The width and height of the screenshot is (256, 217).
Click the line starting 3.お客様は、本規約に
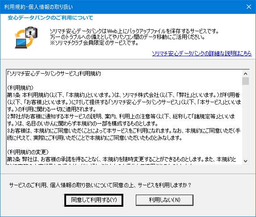pos(124,131)
